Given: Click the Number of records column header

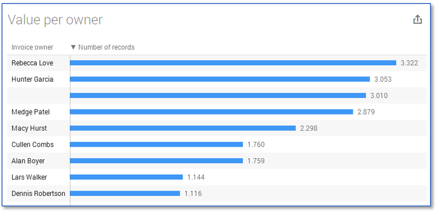Looking at the screenshot, I should tap(106, 47).
